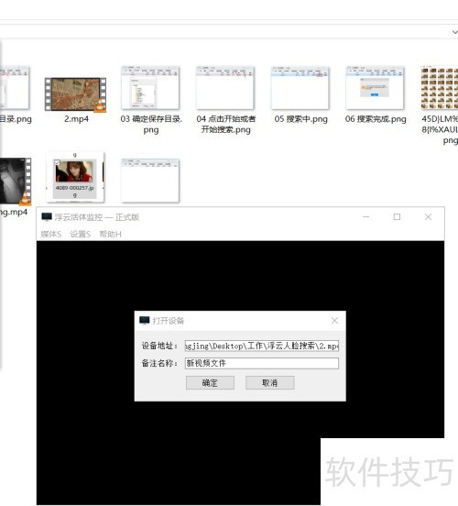
Task: Select the blank screenshot thumbnail in second row
Action: pyautogui.click(x=150, y=180)
